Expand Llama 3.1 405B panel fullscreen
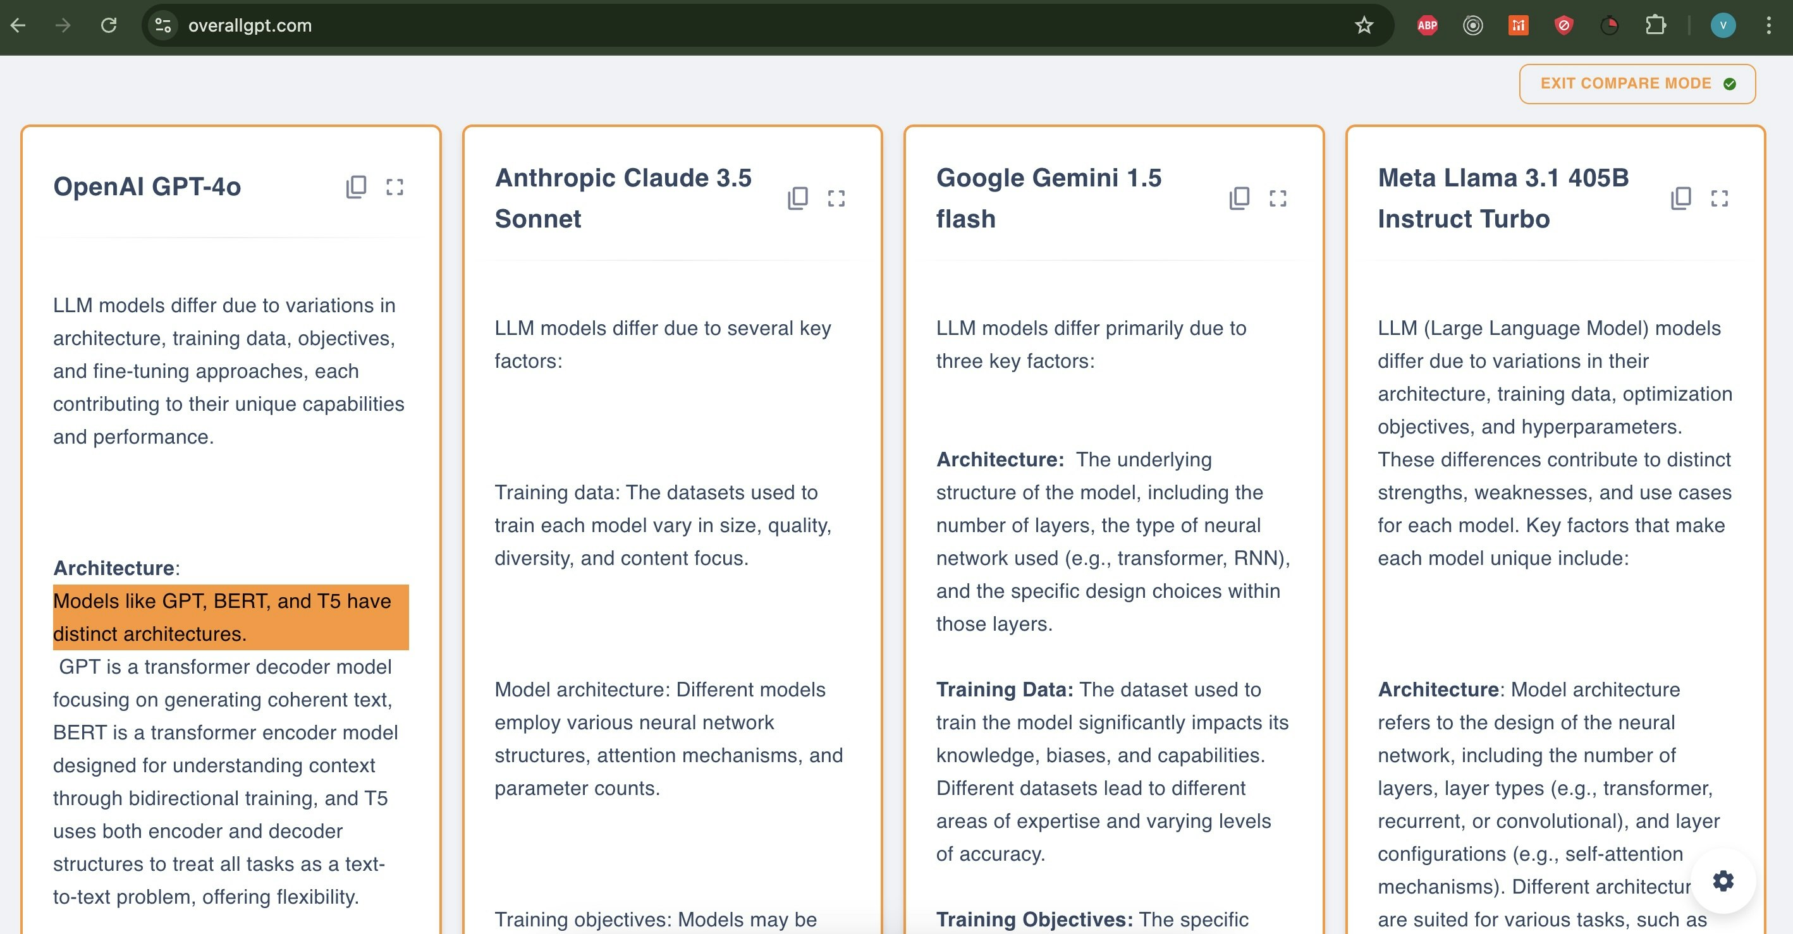This screenshot has height=934, width=1793. point(1719,198)
